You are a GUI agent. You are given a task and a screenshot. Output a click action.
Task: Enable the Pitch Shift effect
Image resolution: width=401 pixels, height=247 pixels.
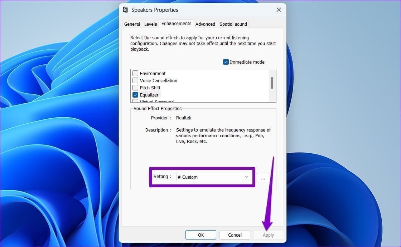click(135, 88)
